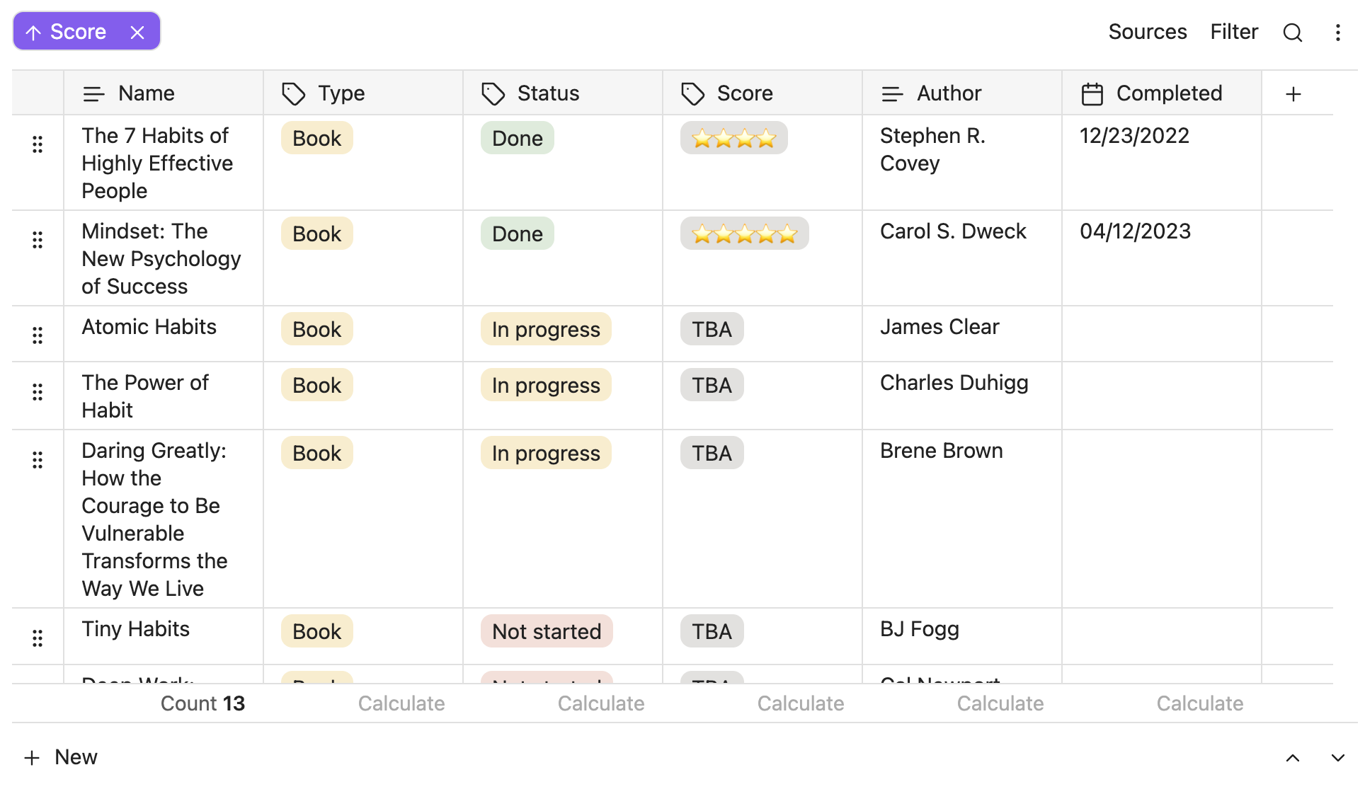Click the tag icon in Status header
The width and height of the screenshot is (1365, 794).
pos(493,94)
